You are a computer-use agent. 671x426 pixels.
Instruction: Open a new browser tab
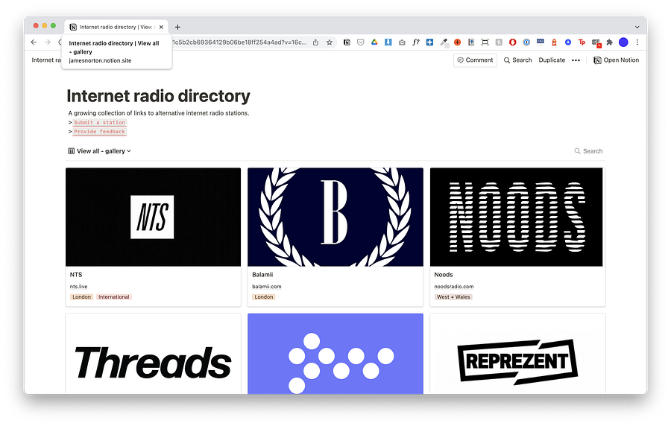(x=177, y=27)
